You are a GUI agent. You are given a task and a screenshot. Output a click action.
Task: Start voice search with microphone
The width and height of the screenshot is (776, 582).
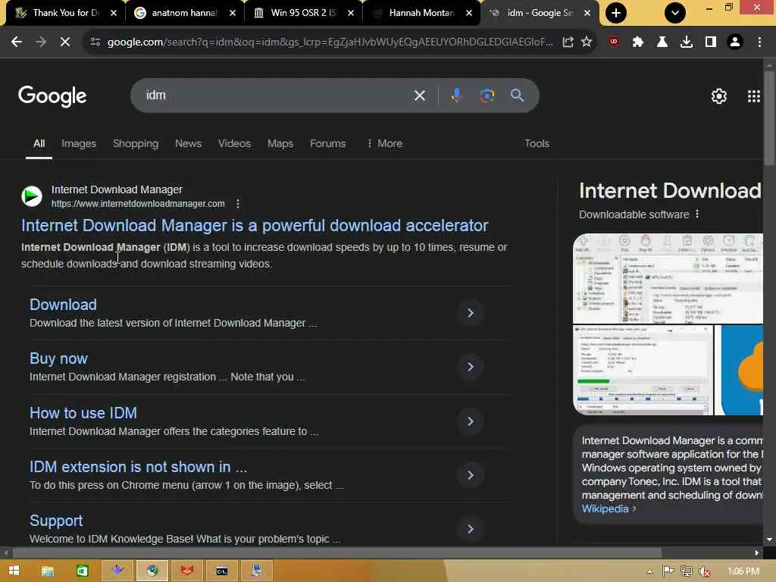(456, 95)
